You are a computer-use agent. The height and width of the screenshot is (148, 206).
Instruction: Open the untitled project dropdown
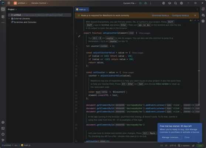click(x=21, y=3)
